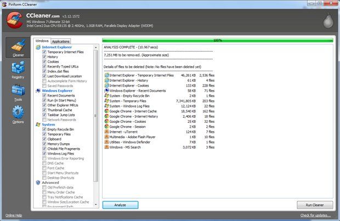The height and width of the screenshot is (221, 340).
Task: Enable Tray Notifications Cache checkbox
Action: (44, 197)
